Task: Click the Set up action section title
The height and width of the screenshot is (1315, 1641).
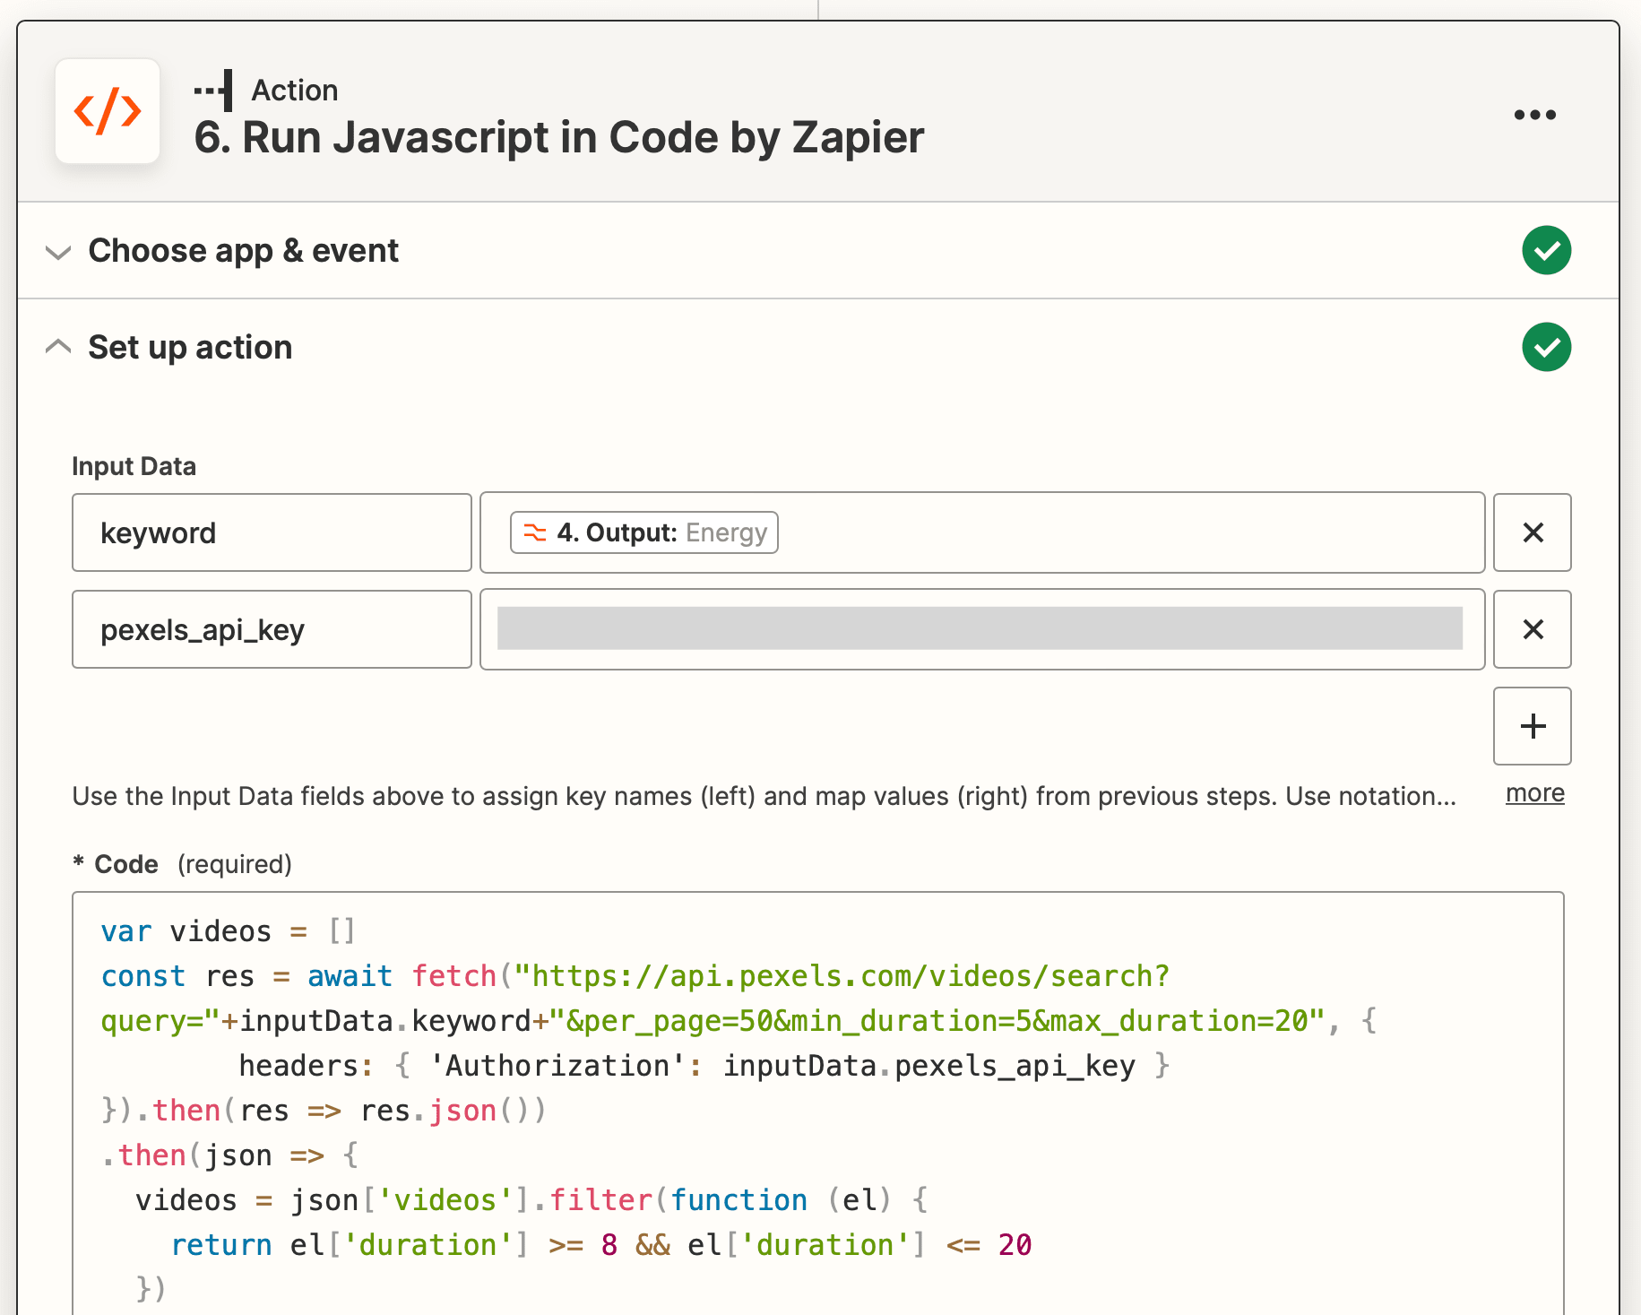Action: [190, 348]
